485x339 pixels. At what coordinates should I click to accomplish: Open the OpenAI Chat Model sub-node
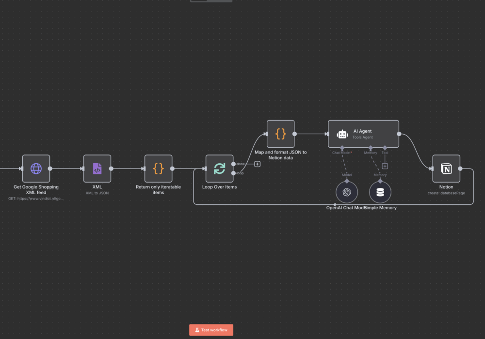347,192
